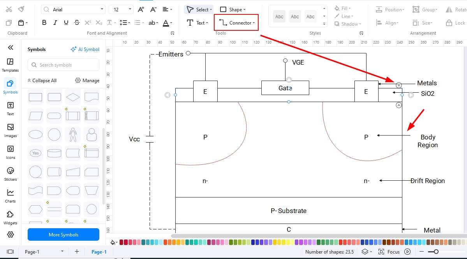The image size is (467, 259).
Task: Open the AI Symbol generator
Action: [x=85, y=49]
